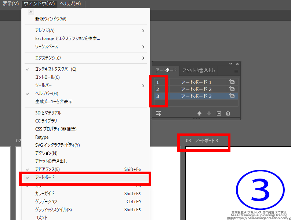Viewport: 291px width, 220px height.
Task: Click the Rearrange All Artboards icon
Action: pos(159,113)
